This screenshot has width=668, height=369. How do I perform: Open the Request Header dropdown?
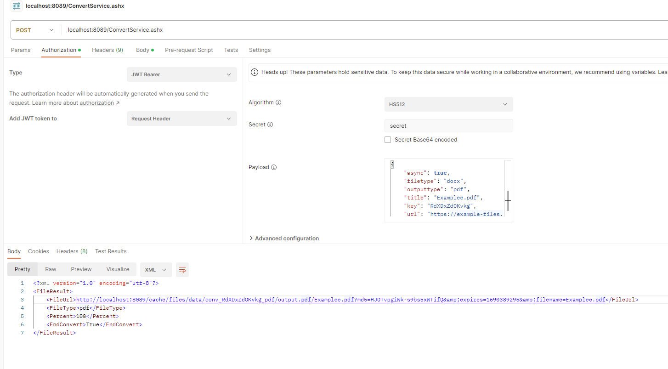182,119
